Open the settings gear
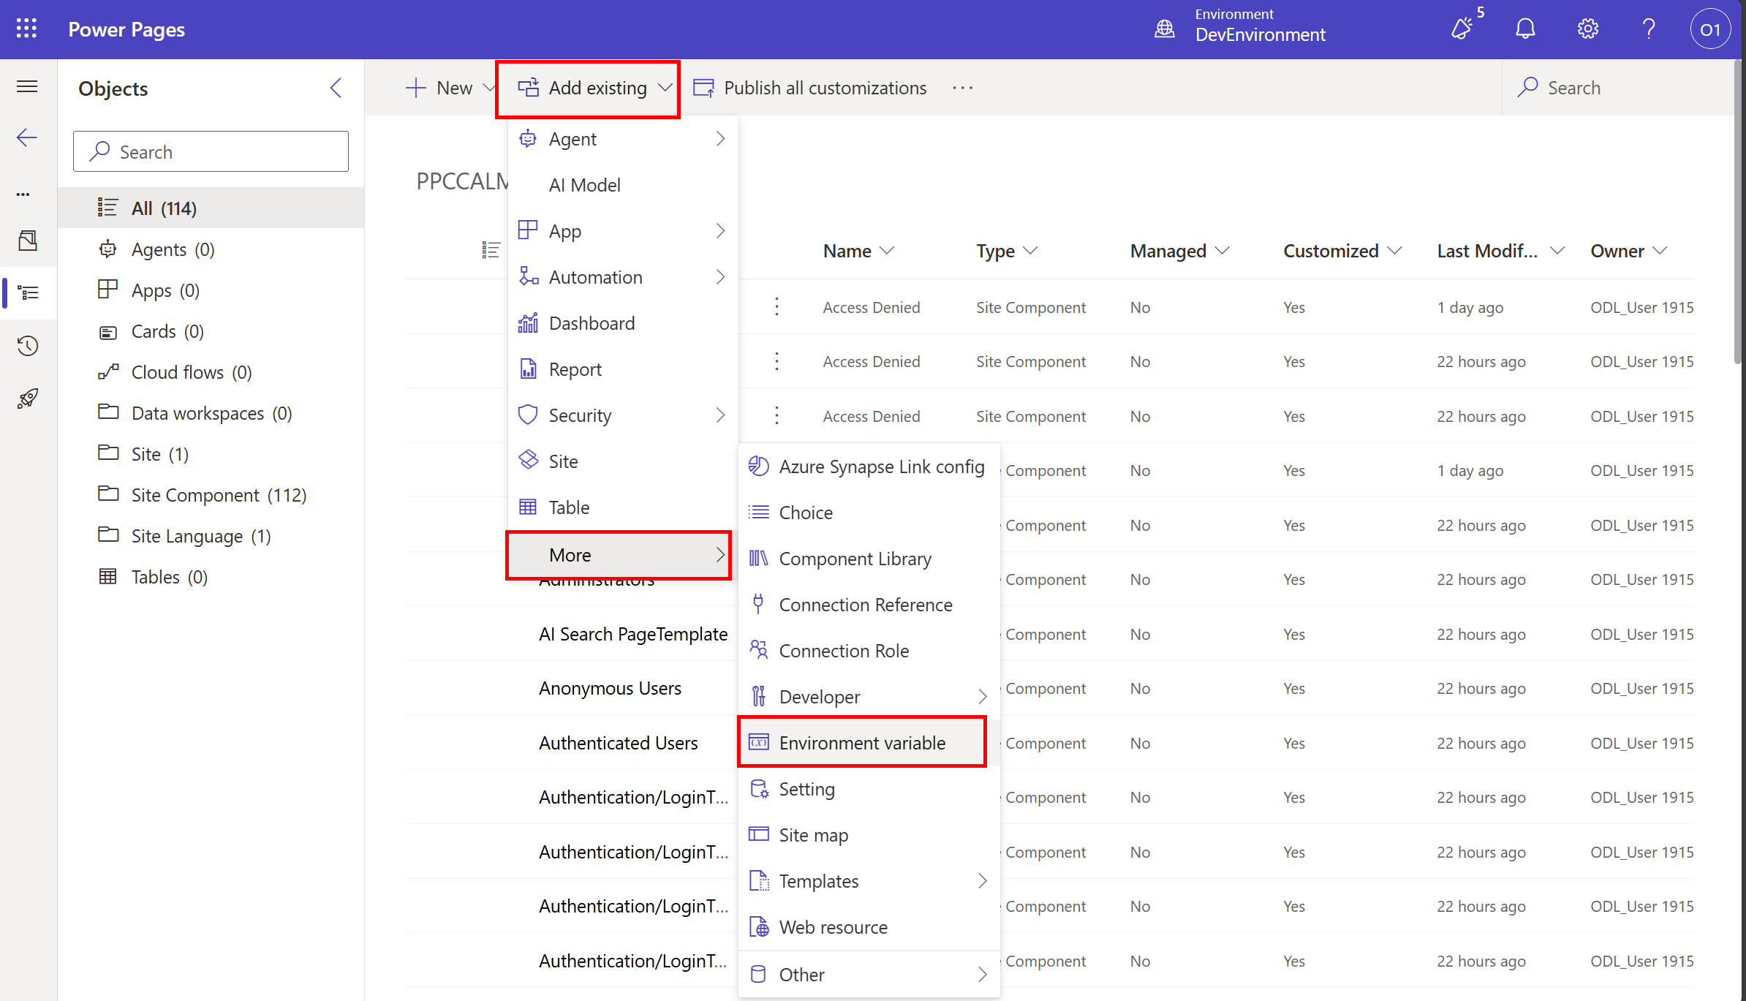The width and height of the screenshot is (1746, 1001). click(1587, 29)
